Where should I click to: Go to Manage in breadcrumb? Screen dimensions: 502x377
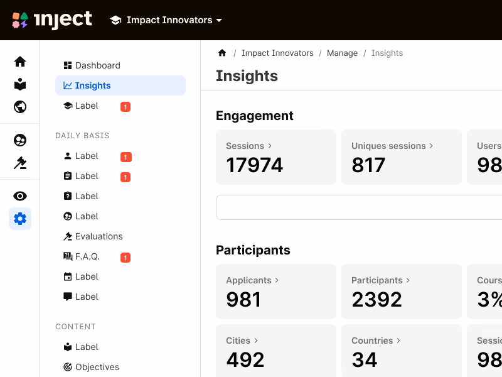pyautogui.click(x=342, y=53)
